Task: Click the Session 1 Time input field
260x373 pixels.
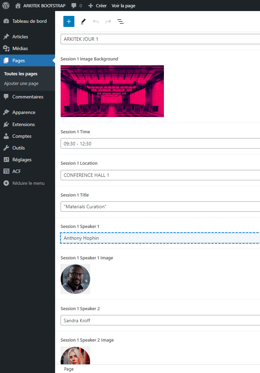Action: pyautogui.click(x=160, y=143)
